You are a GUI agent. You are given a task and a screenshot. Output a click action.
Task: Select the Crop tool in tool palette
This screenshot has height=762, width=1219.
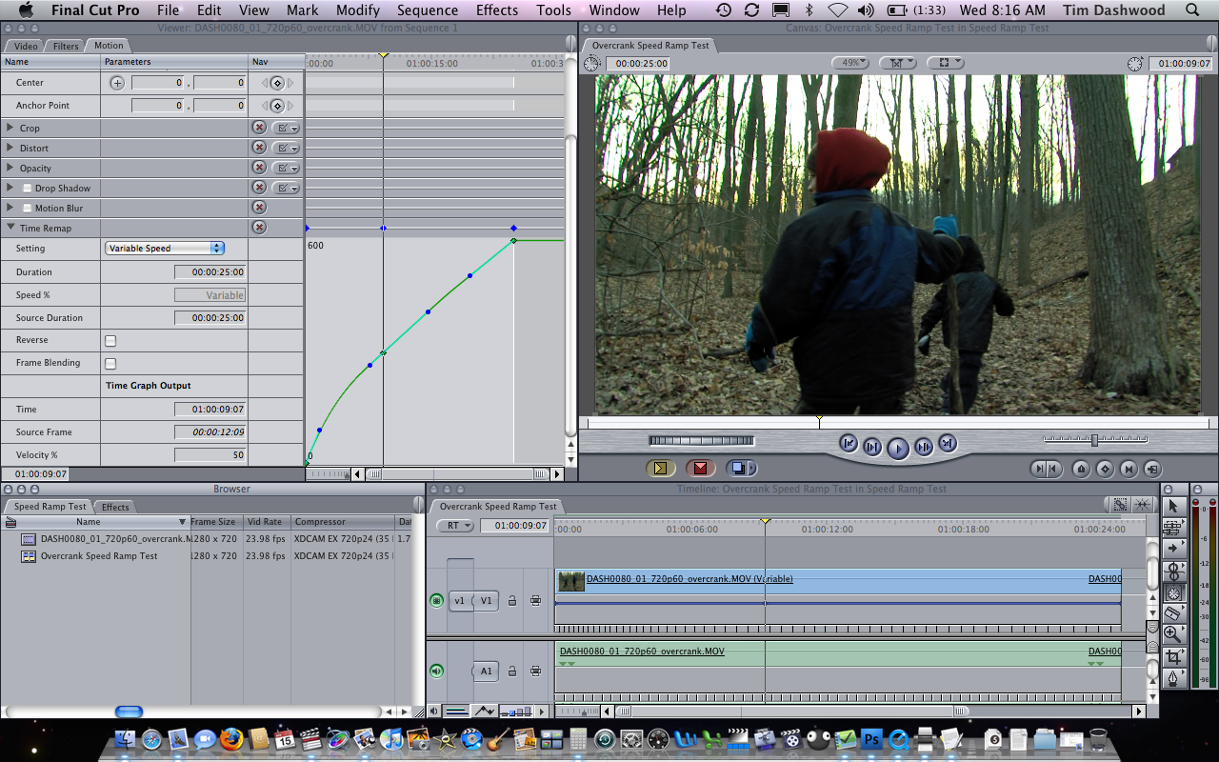click(x=1173, y=656)
